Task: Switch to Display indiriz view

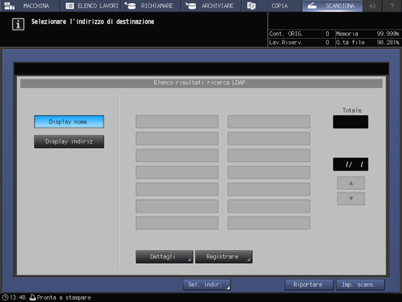Action: coord(69,142)
